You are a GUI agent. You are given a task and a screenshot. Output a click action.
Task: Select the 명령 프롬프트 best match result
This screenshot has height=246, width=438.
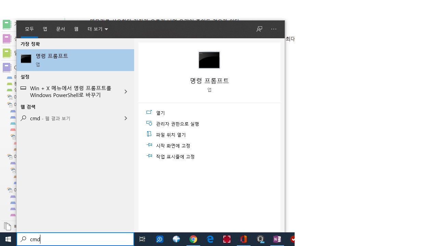pos(75,60)
